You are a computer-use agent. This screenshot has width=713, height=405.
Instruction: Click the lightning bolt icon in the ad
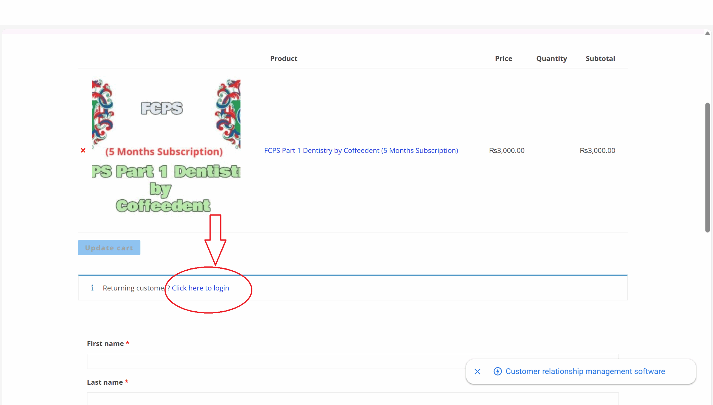coord(497,372)
